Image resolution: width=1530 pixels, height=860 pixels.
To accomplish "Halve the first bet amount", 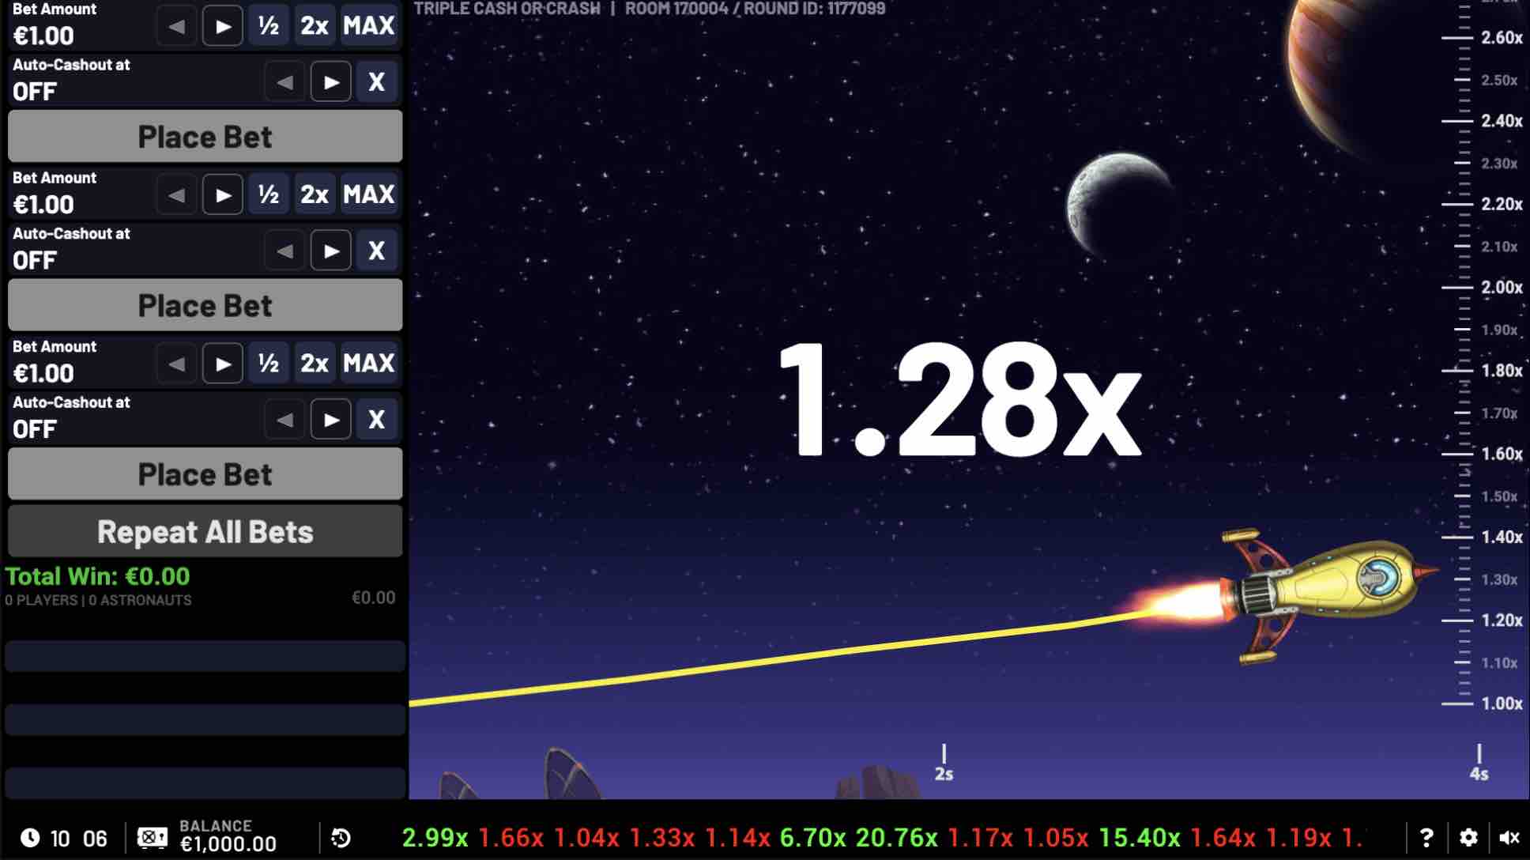I will (269, 26).
